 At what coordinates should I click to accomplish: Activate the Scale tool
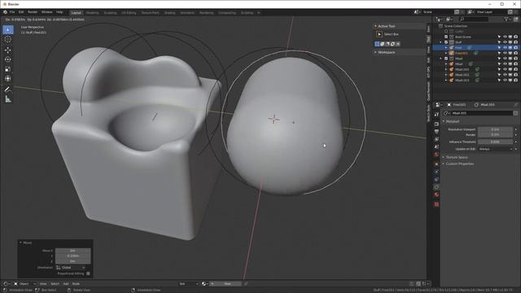point(8,69)
